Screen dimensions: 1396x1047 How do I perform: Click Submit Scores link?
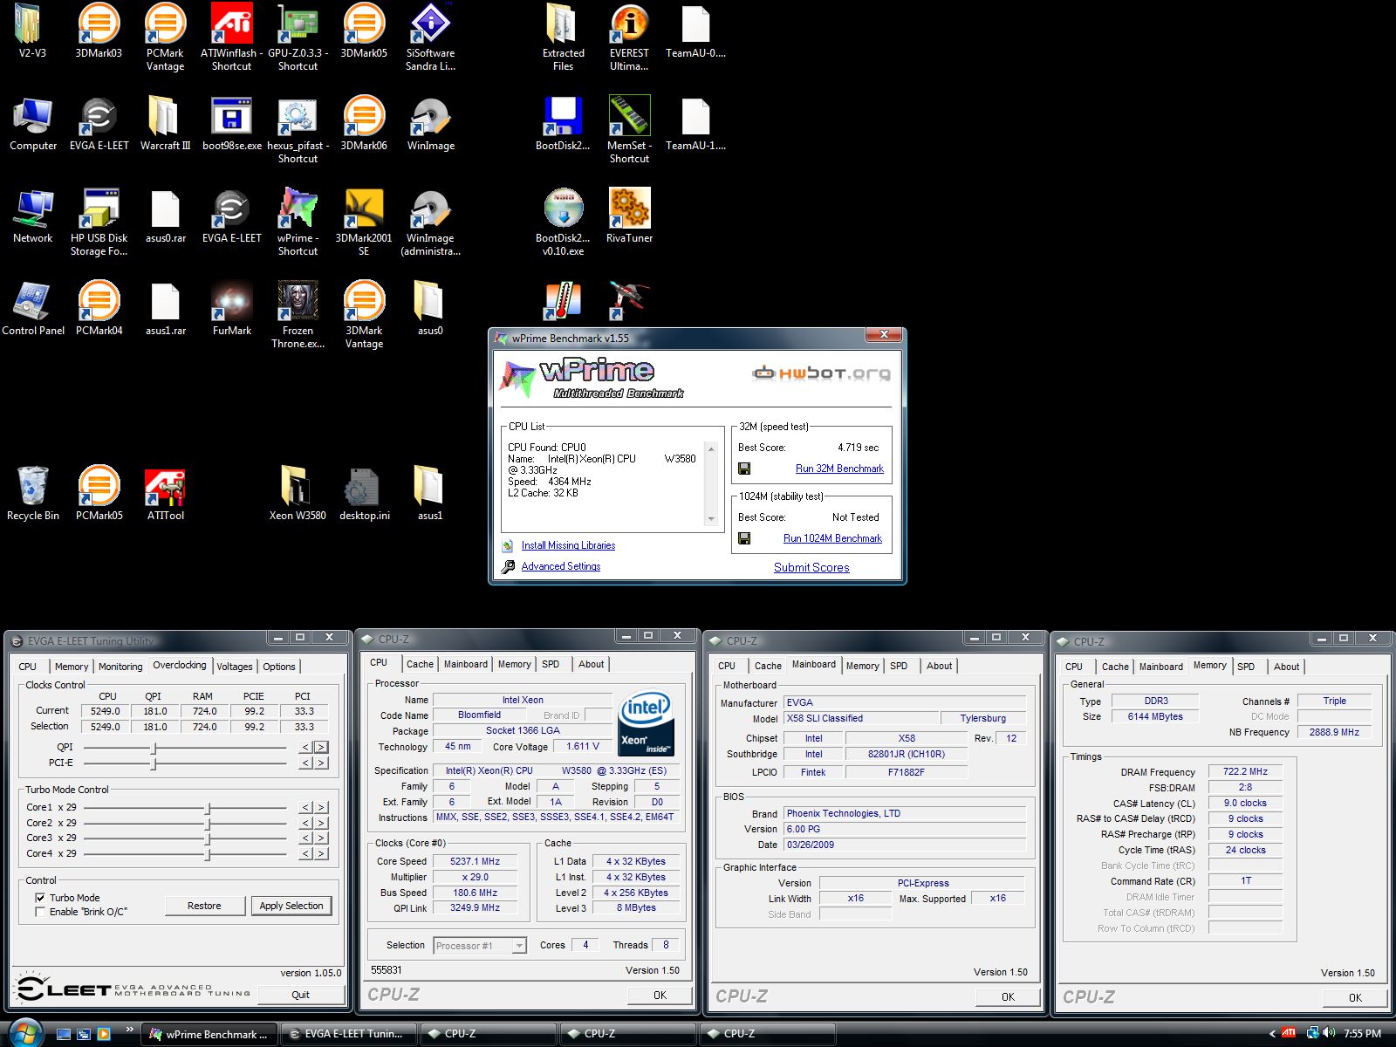click(811, 567)
